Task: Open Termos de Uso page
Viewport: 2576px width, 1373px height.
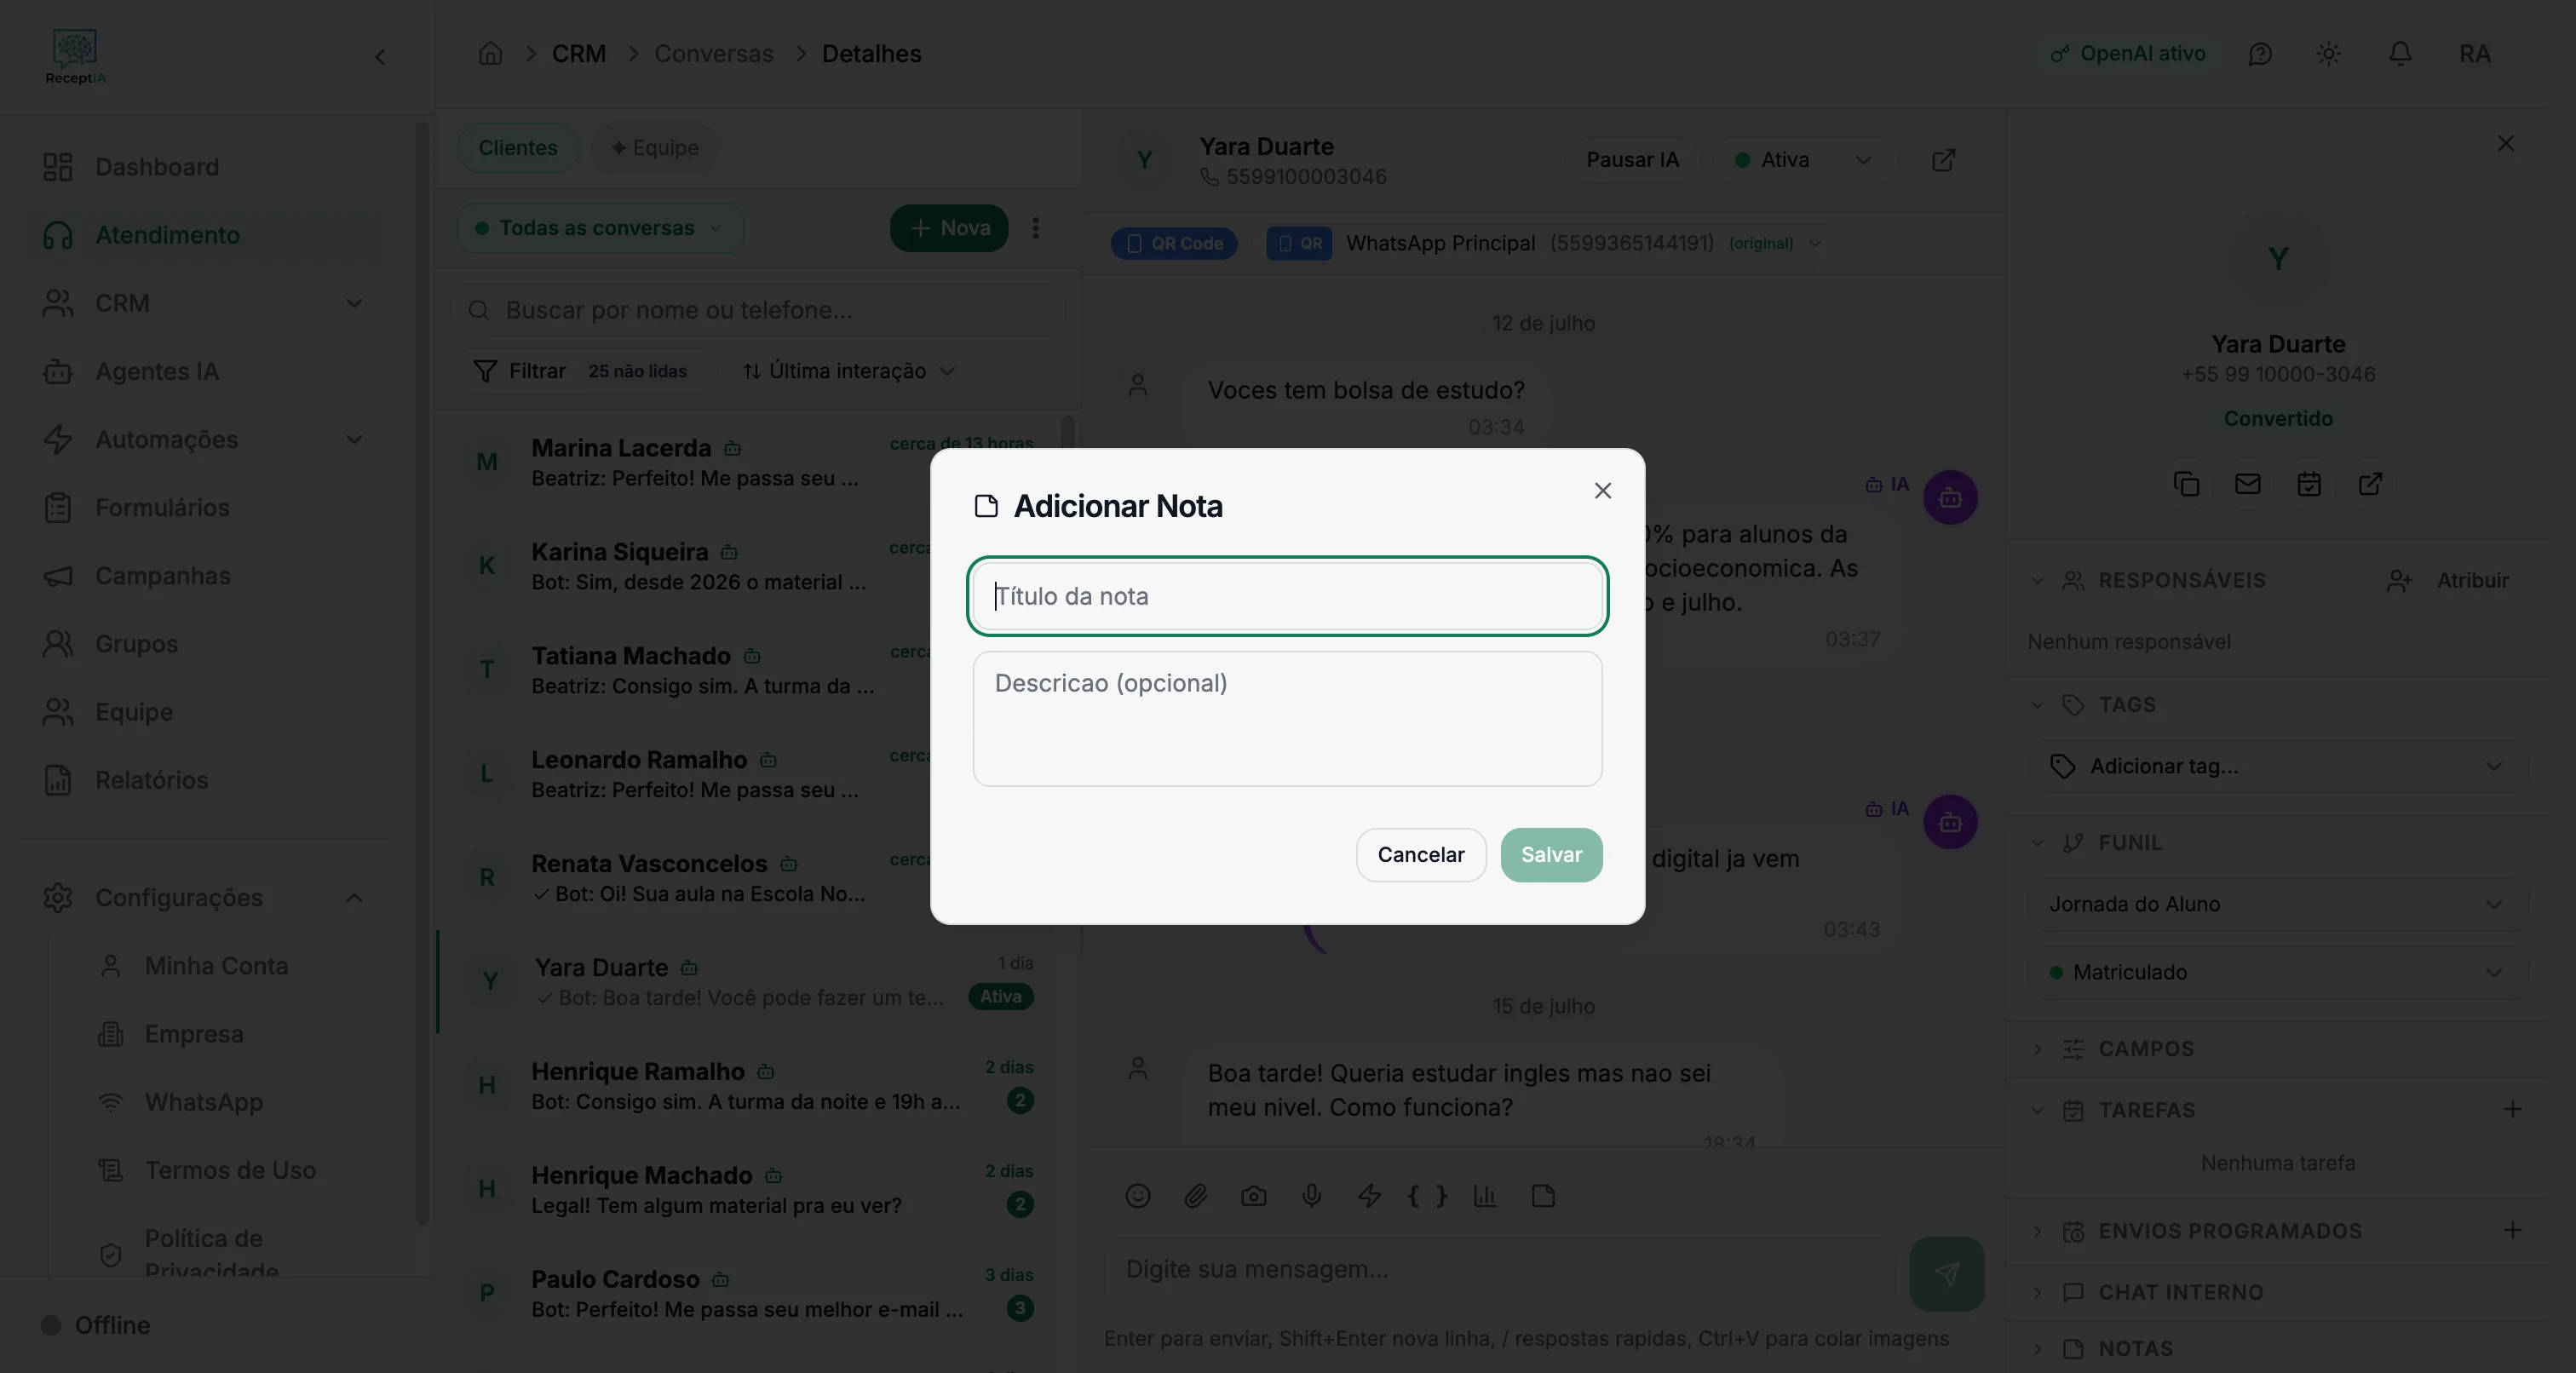Action: 228,1170
